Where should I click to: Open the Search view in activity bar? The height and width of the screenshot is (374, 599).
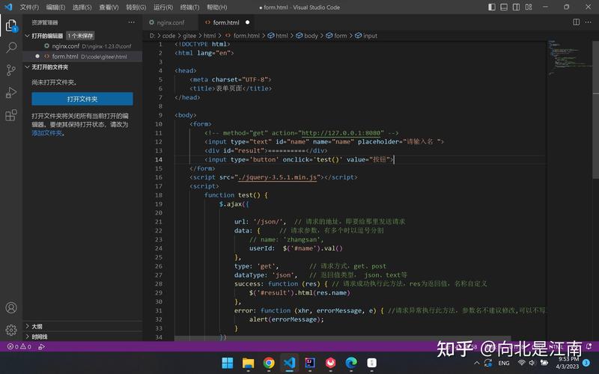[x=11, y=47]
